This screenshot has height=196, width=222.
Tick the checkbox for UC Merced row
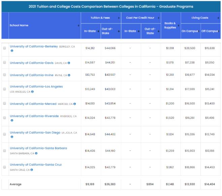tap(4, 104)
